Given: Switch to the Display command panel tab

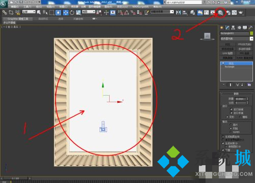Looking at the screenshot, I should (x=245, y=27).
